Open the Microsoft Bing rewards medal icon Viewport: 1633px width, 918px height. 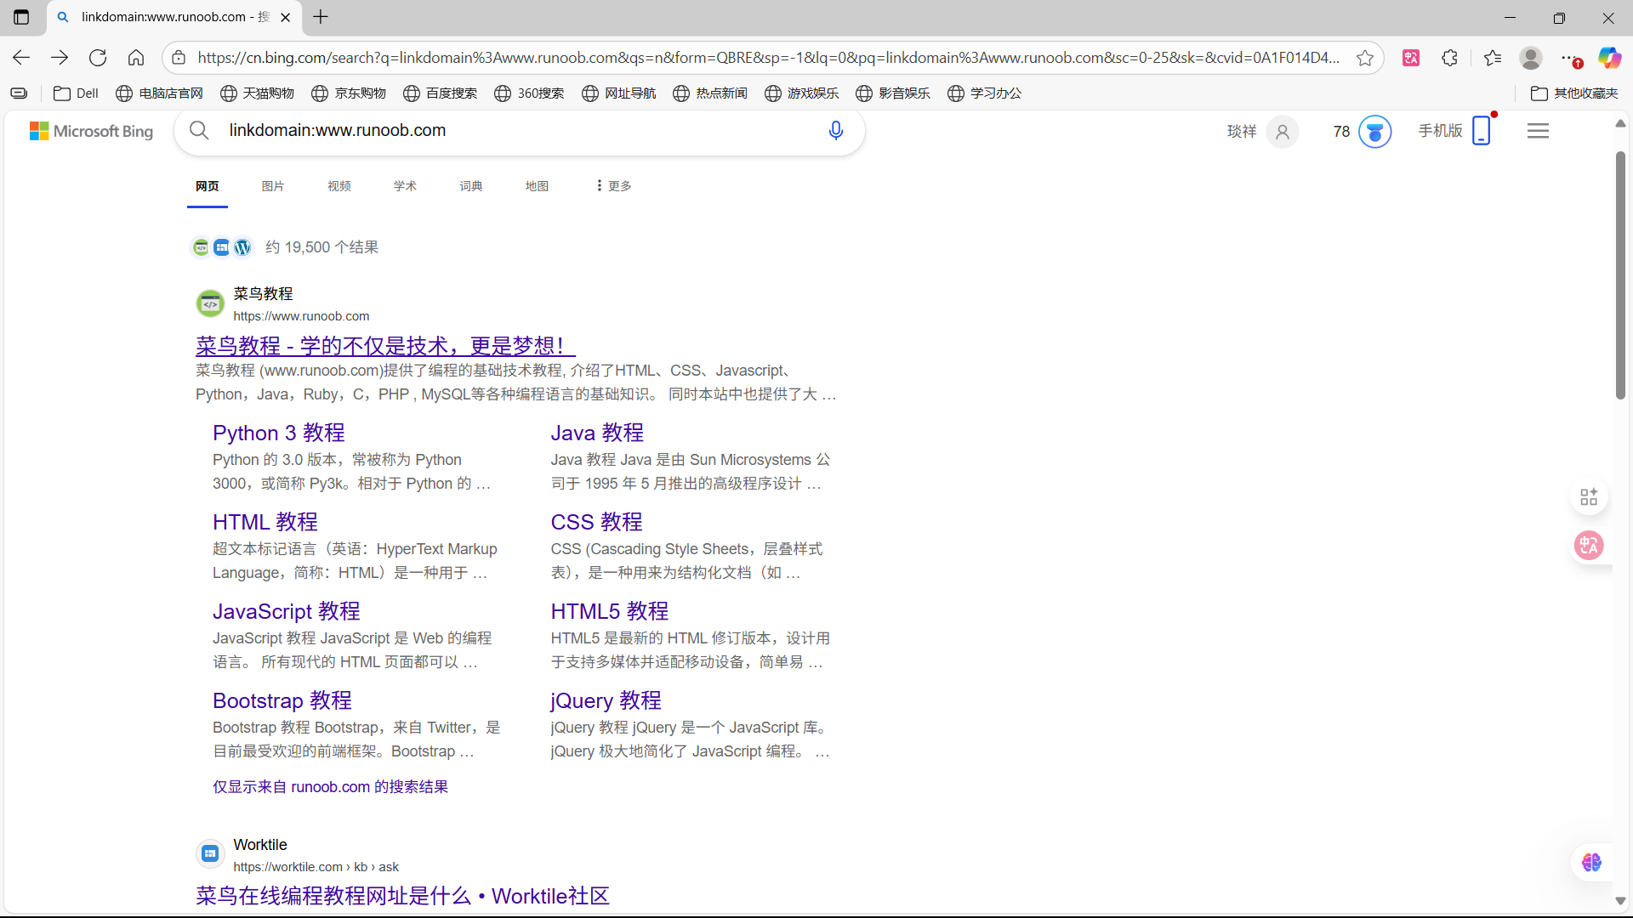coord(1376,132)
